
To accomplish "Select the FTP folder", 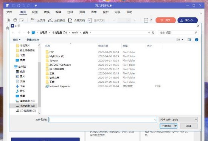I will coord(51,52).
